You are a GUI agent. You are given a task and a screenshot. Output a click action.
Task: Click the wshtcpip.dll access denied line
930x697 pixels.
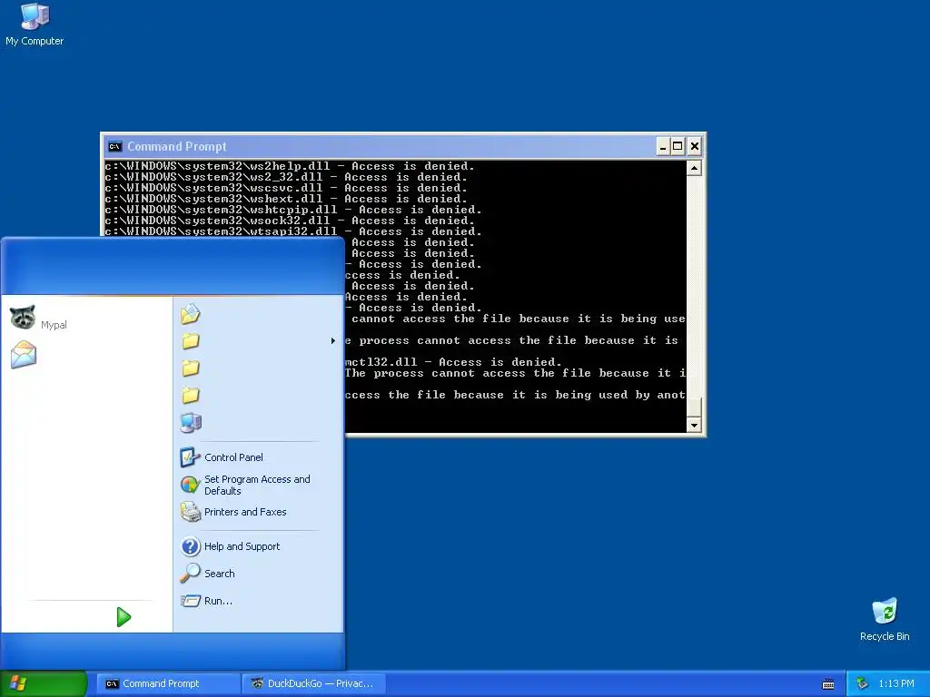[x=293, y=210]
